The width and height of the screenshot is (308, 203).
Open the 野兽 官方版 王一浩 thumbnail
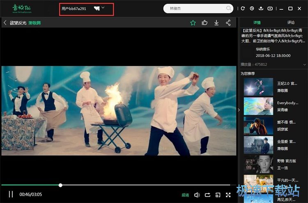(258, 164)
